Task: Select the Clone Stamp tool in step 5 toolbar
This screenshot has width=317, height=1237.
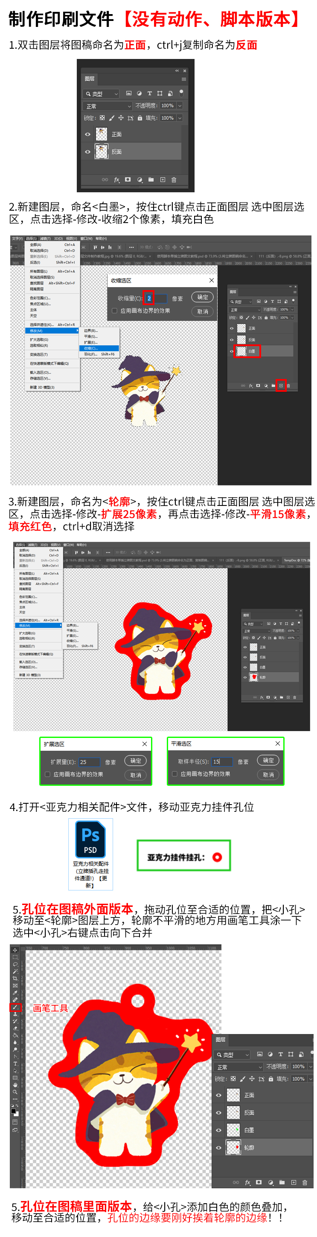Action: point(15,1014)
